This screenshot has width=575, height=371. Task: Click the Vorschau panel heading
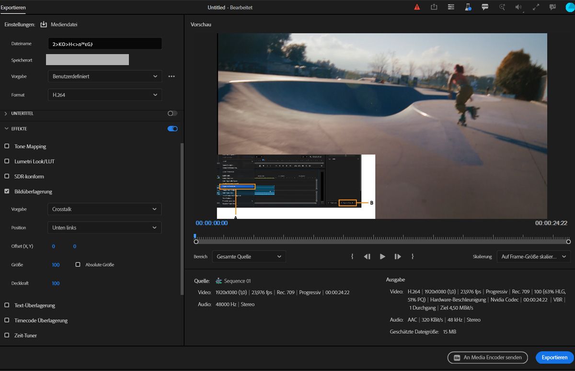[x=201, y=24]
